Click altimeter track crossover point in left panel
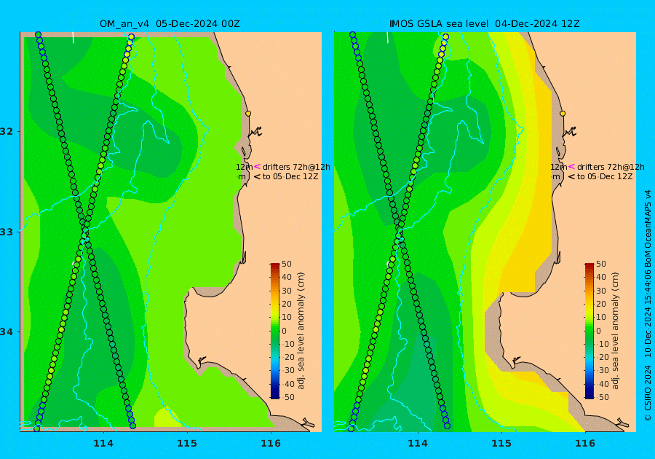 coord(85,232)
